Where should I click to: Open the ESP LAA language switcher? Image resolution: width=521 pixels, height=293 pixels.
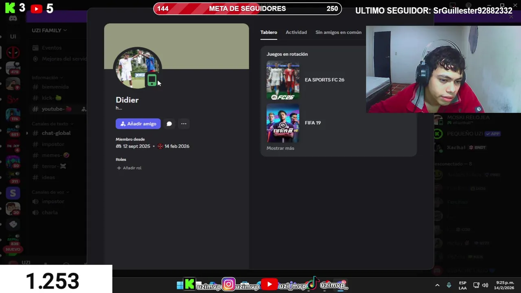[463, 285]
